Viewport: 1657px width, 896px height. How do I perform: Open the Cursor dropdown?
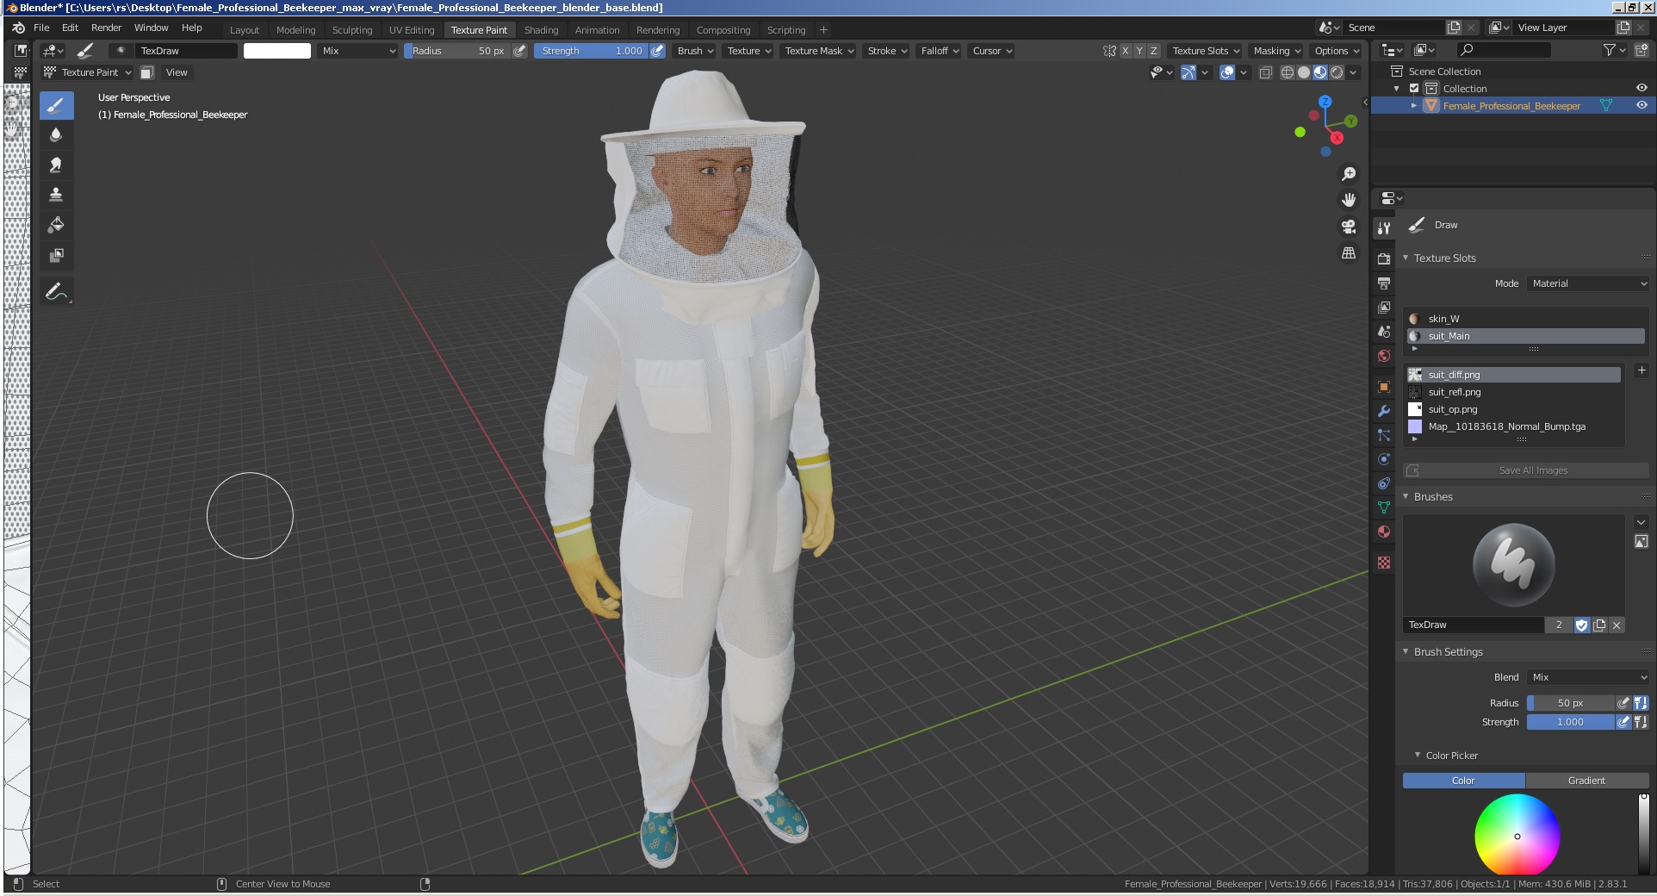coord(992,51)
